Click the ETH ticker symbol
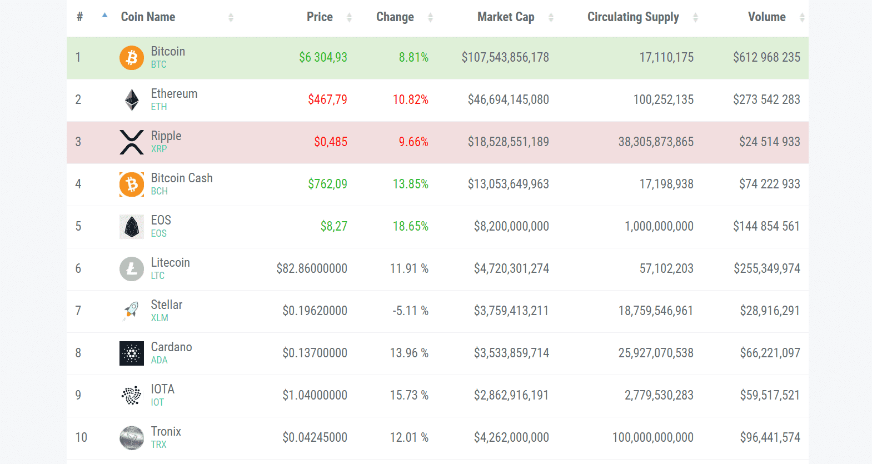The height and width of the screenshot is (464, 872). pos(159,107)
